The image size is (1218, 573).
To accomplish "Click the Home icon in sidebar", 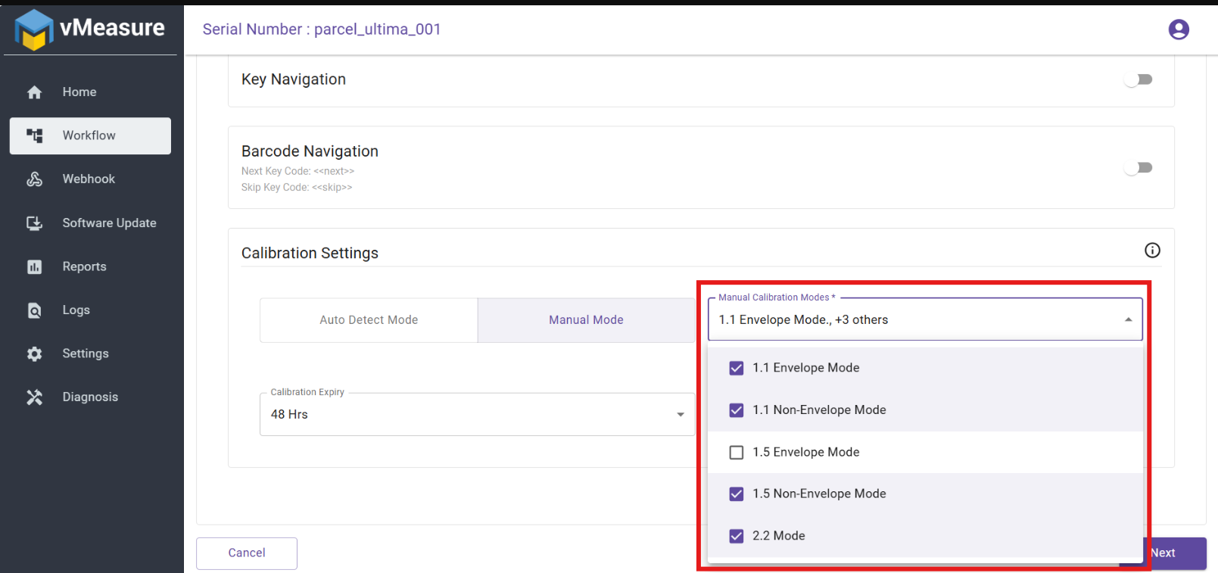I will 35,92.
